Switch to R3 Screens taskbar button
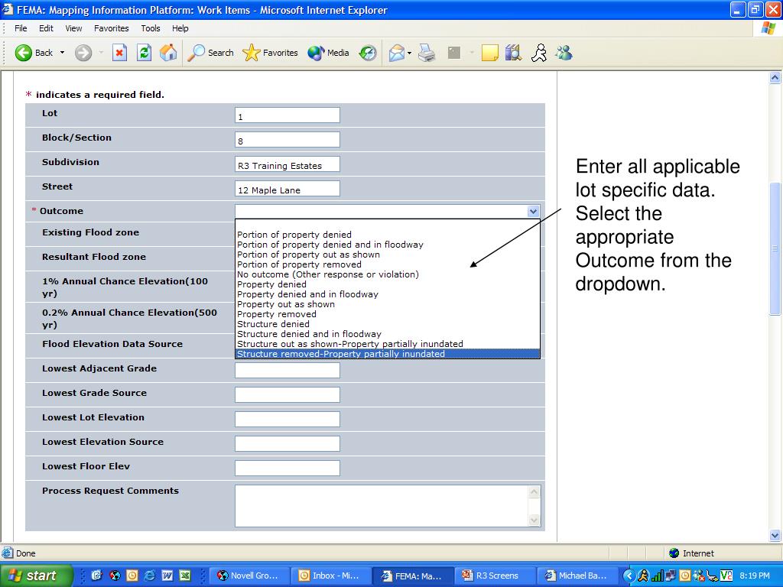This screenshot has width=783, height=587. click(x=495, y=576)
